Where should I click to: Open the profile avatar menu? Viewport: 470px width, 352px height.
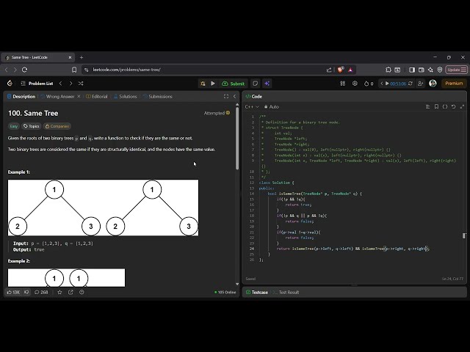pos(433,83)
